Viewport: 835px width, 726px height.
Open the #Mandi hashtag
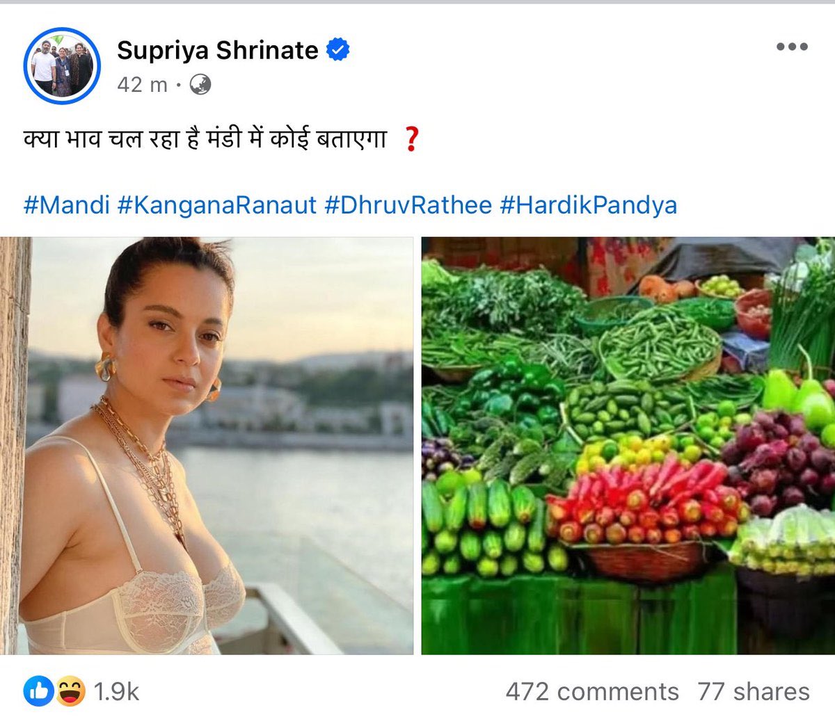click(67, 205)
